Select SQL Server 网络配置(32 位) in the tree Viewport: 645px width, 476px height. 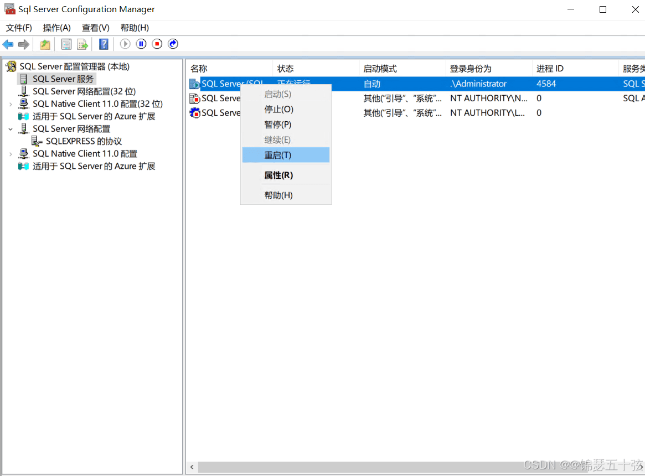point(84,91)
